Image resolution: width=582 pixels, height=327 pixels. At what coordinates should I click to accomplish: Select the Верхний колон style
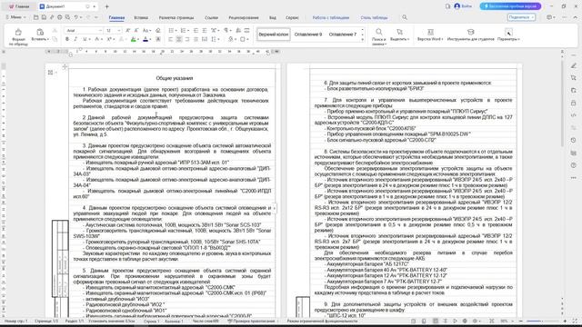[274, 35]
